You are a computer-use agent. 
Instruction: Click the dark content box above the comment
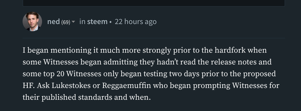tap(154, 3)
